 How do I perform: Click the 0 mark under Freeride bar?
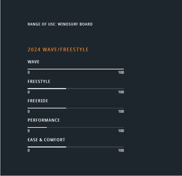(29, 111)
